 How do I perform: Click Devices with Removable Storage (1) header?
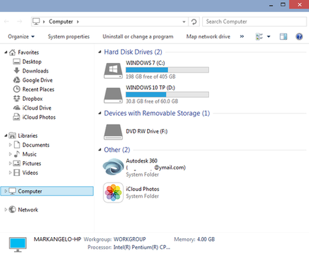[157, 114]
